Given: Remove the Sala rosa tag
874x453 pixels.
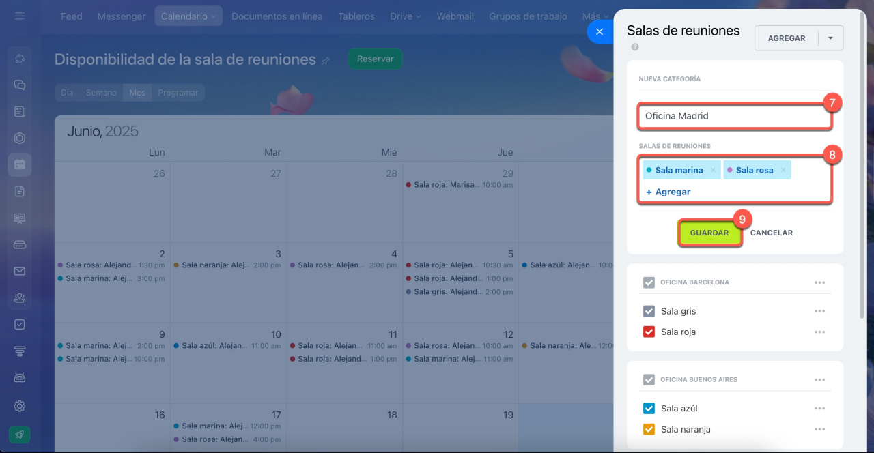Looking at the screenshot, I should (x=783, y=170).
